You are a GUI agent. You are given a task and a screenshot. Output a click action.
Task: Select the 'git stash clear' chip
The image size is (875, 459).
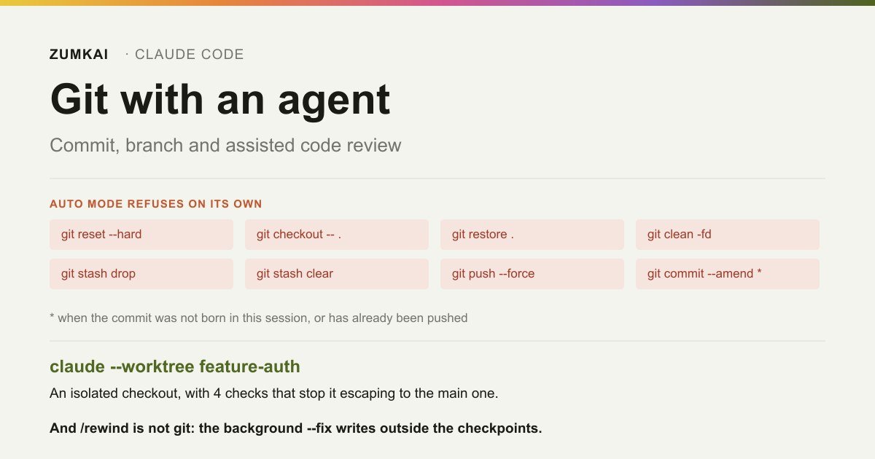pyautogui.click(x=337, y=274)
